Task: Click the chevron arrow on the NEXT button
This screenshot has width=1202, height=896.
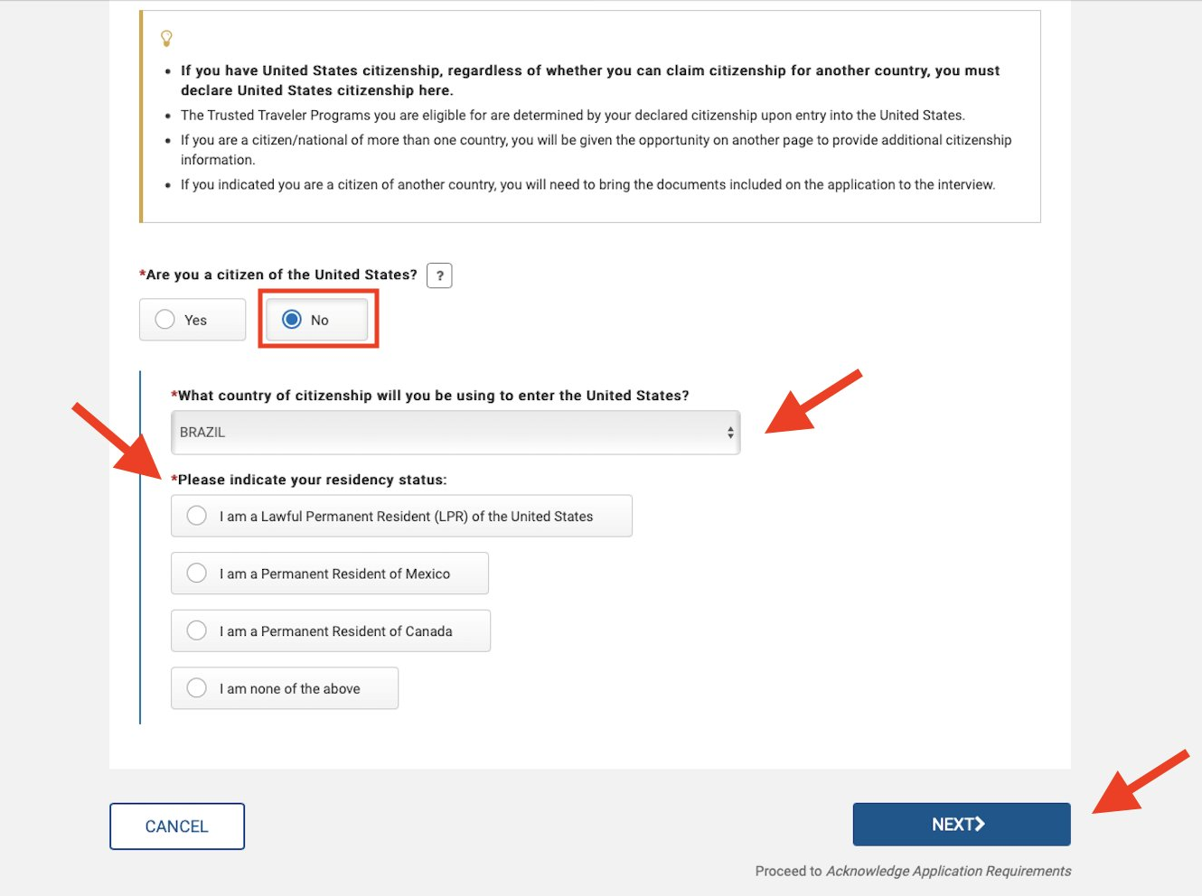Action: pyautogui.click(x=980, y=824)
